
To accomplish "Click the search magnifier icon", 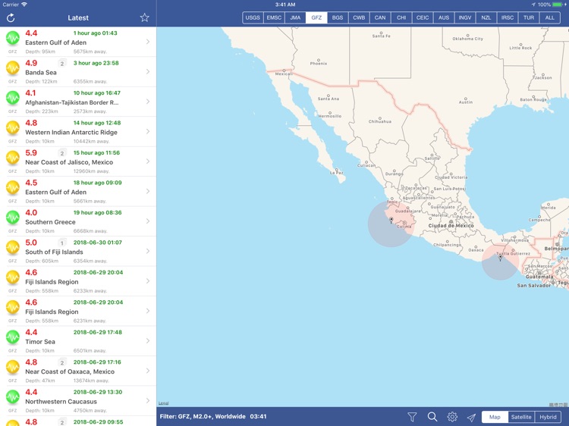I will (x=432, y=417).
